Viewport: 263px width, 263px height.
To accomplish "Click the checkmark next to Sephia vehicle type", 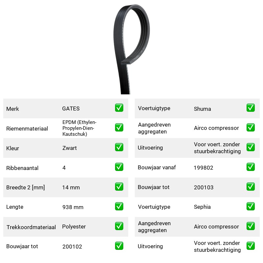I will tap(251, 206).
